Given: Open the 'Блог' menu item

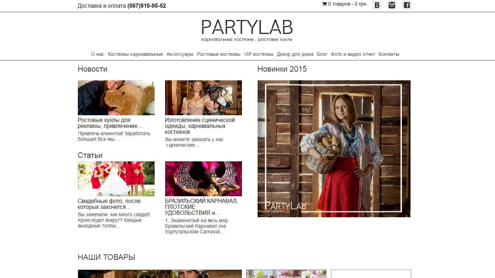Looking at the screenshot, I should click(322, 54).
